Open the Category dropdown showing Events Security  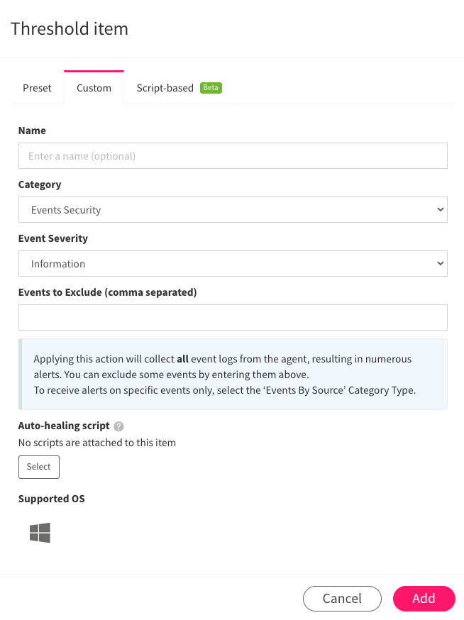tap(233, 209)
